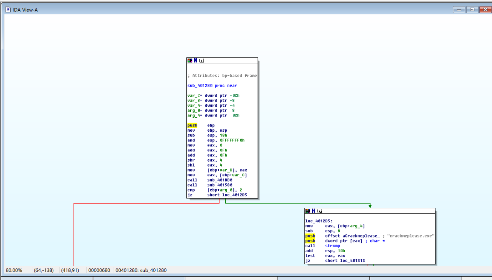This screenshot has width=492, height=280.
Task: Select the '; Attributes: bp-based frame' comment
Action: (222, 76)
